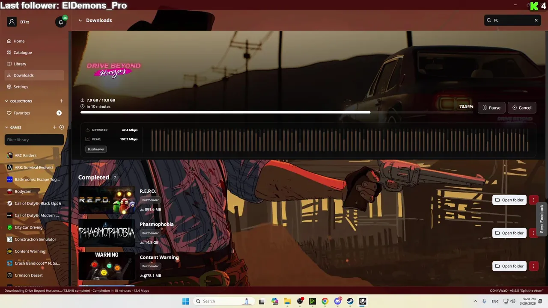The image size is (548, 308).
Task: Cancel the current download
Action: (522, 108)
